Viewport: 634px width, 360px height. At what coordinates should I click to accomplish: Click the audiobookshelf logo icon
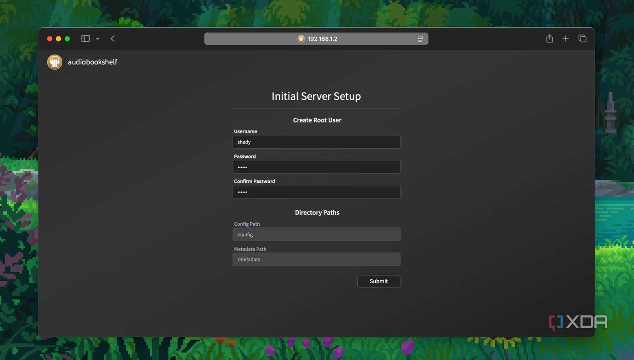55,62
